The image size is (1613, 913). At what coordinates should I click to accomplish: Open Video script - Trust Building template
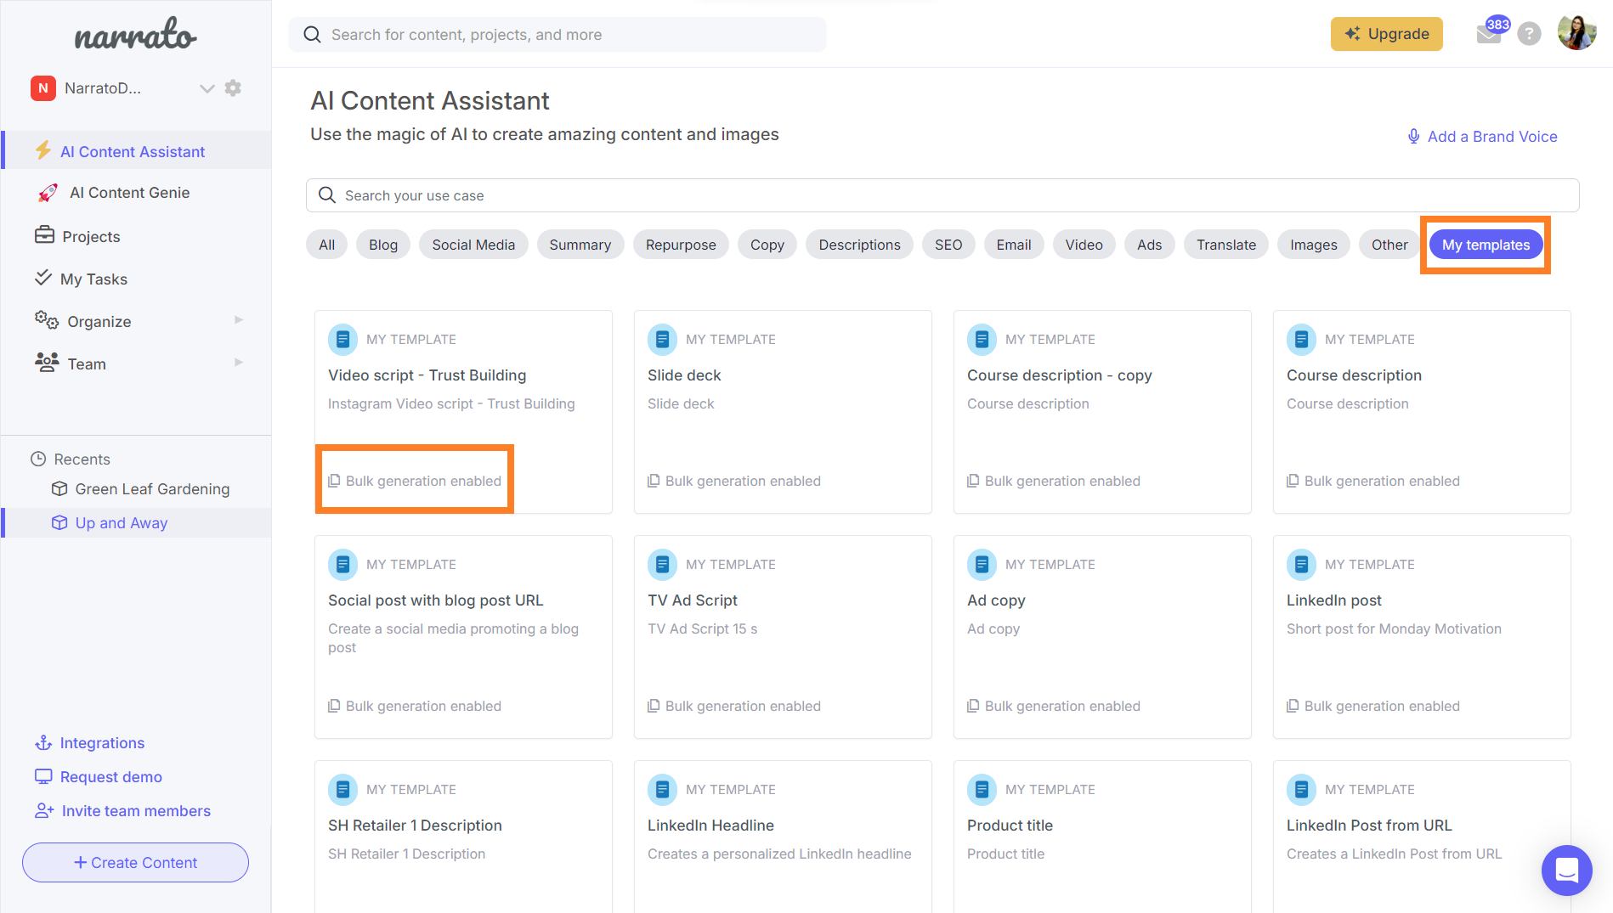(463, 412)
